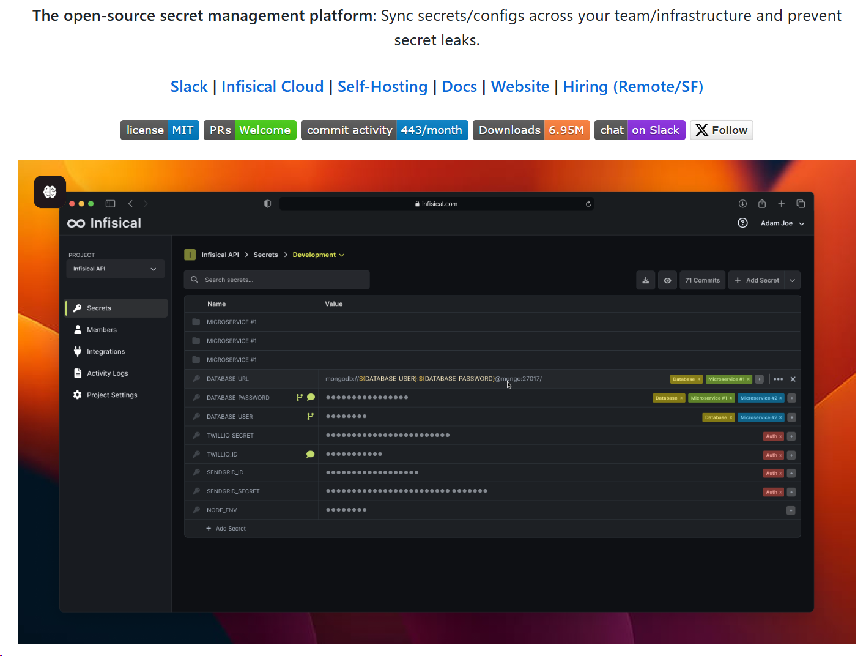The image size is (866, 656).
Task: Open the PROJECT Infisical API dropdown
Action: point(116,269)
